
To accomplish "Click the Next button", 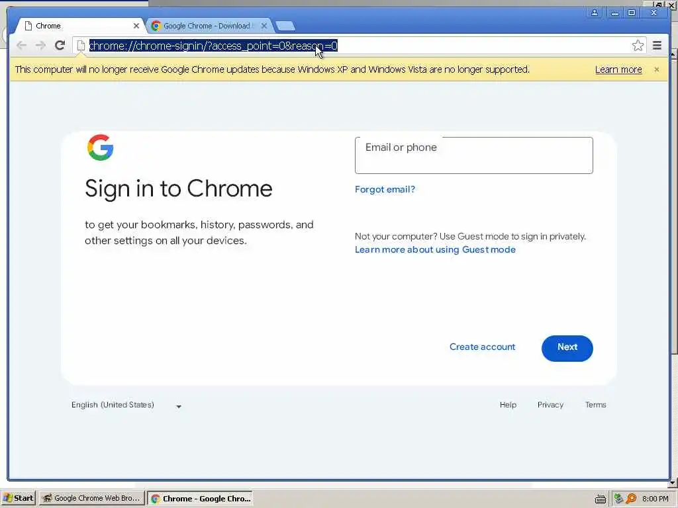I will point(567,348).
